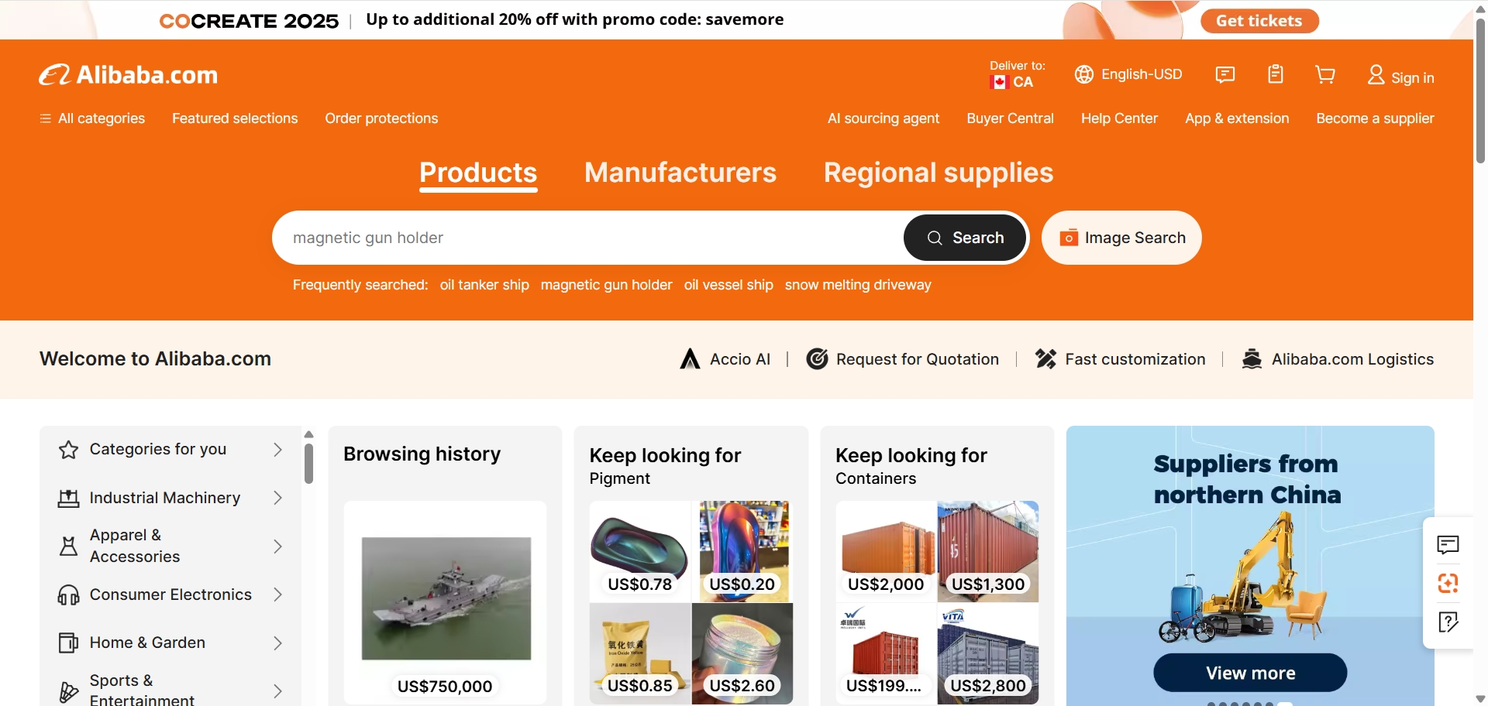This screenshot has height=706, width=1488.
Task: Open the orders clipboard icon
Action: point(1276,75)
